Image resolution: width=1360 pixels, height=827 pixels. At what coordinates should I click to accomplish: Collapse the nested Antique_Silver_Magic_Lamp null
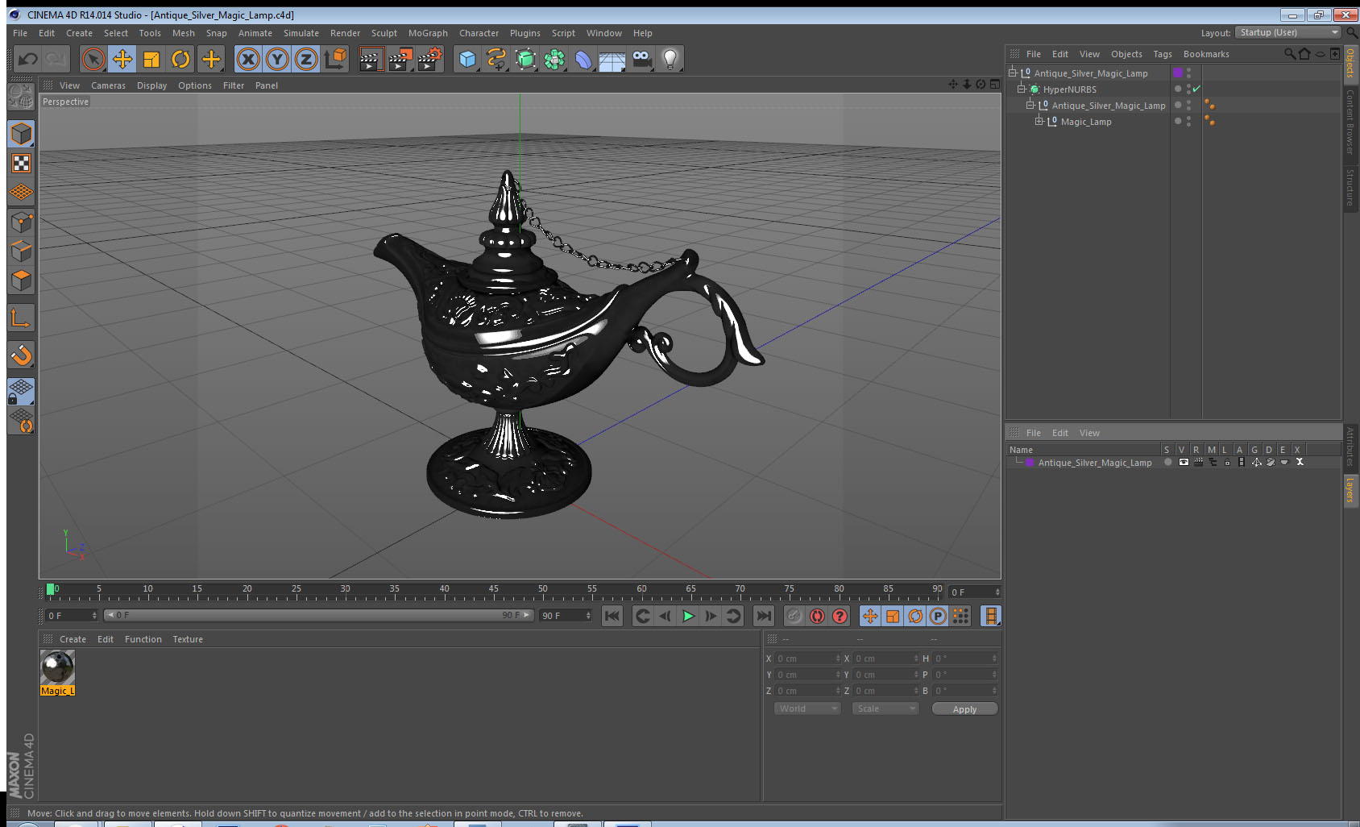point(1030,105)
